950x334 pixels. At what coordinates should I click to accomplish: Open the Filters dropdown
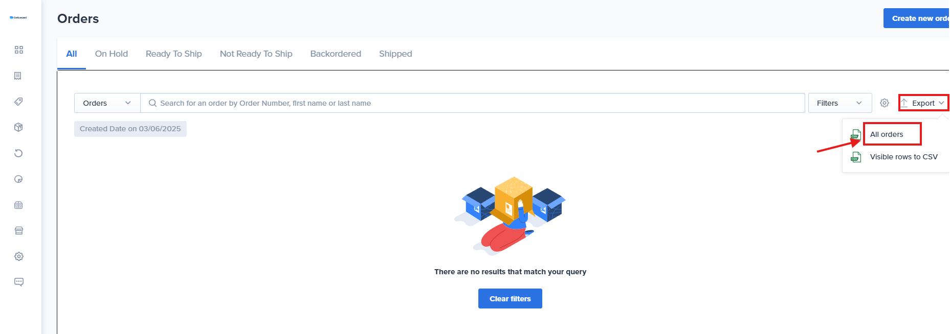(839, 103)
